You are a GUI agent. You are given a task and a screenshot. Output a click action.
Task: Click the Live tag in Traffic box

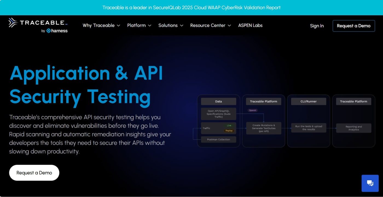click(x=229, y=126)
